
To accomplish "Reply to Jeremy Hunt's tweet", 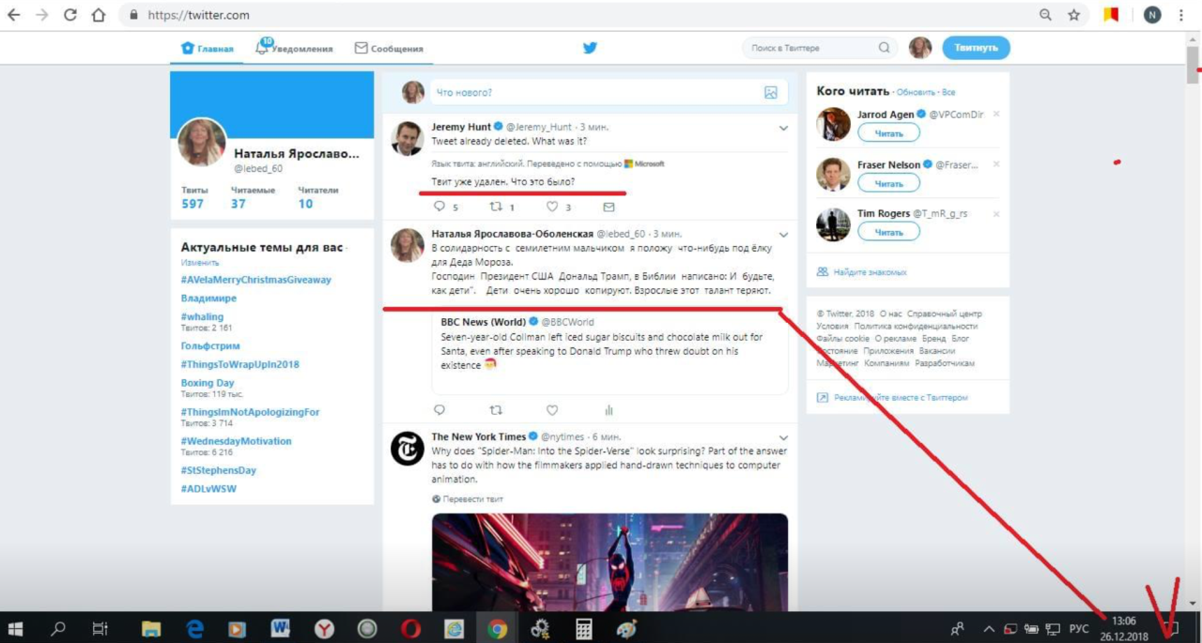I will tap(439, 207).
